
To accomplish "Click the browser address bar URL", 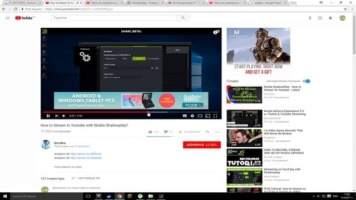I will pyautogui.click(x=79, y=9).
